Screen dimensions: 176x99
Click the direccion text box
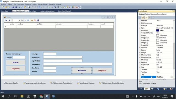[x=78, y=64]
